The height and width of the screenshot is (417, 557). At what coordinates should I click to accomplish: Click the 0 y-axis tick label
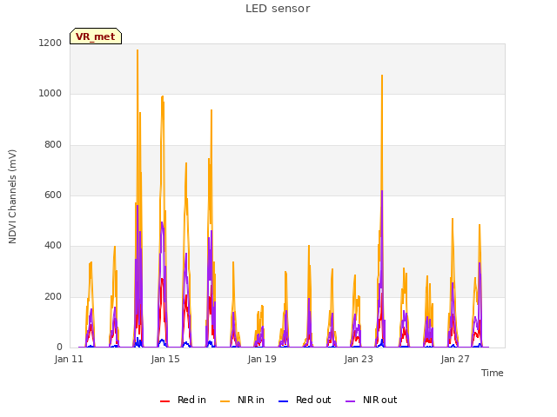[59, 347]
